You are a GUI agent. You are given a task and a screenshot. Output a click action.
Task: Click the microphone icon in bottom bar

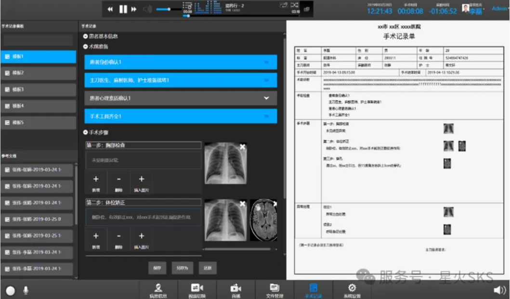click(x=26, y=290)
